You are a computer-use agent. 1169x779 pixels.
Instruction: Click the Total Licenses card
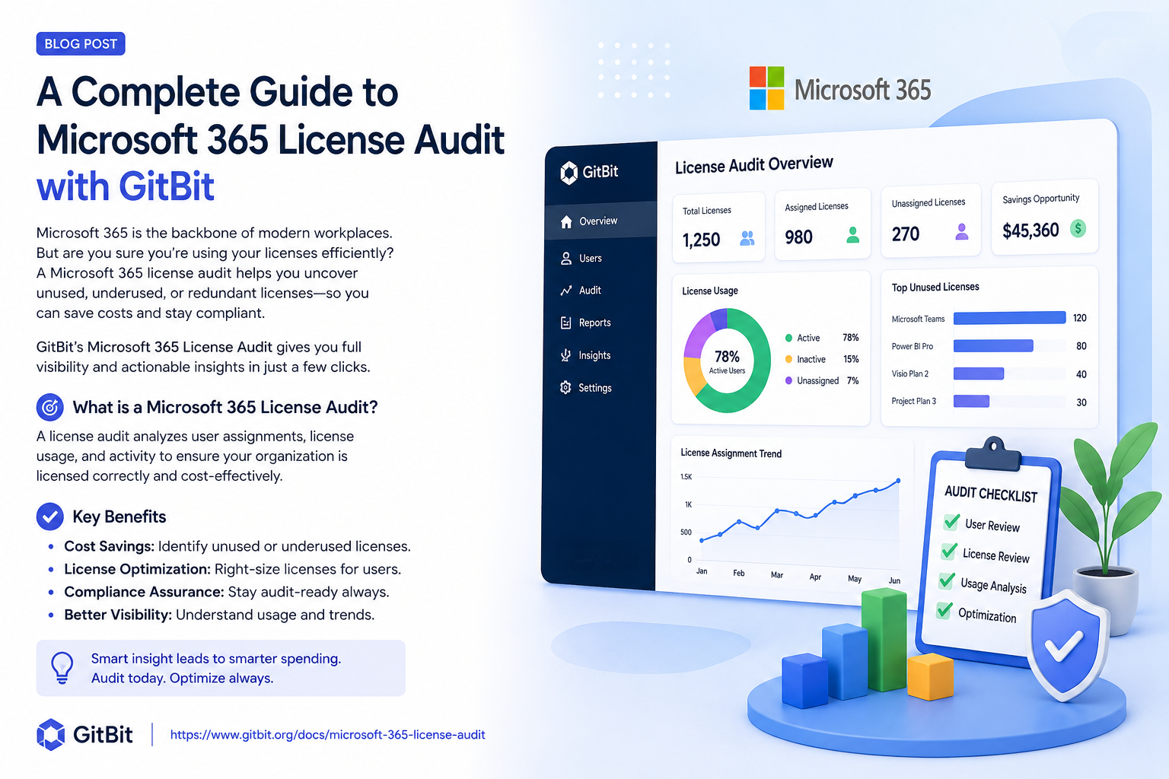click(718, 227)
